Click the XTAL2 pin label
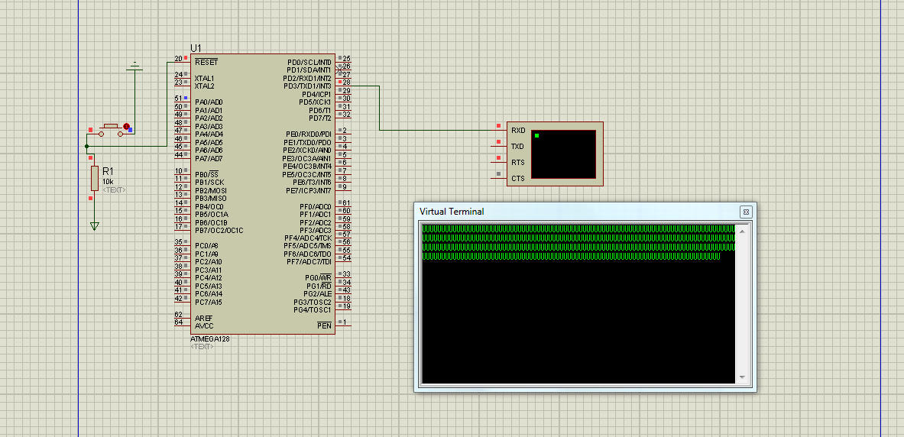 (x=204, y=86)
